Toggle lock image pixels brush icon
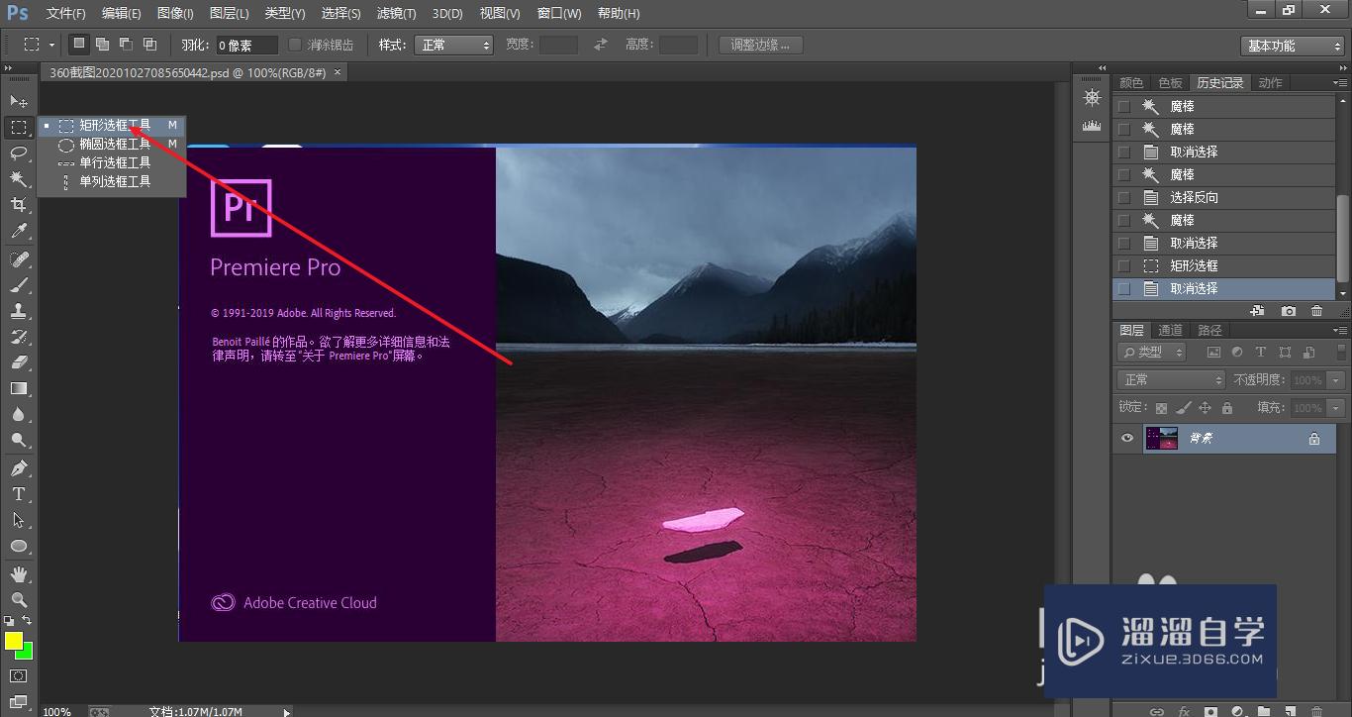The height and width of the screenshot is (717, 1352). coord(1183,408)
